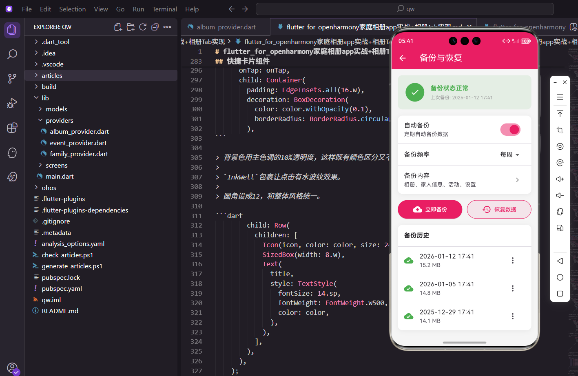Refresh the Explorer file tree
This screenshot has width=578, height=376.
click(x=143, y=27)
